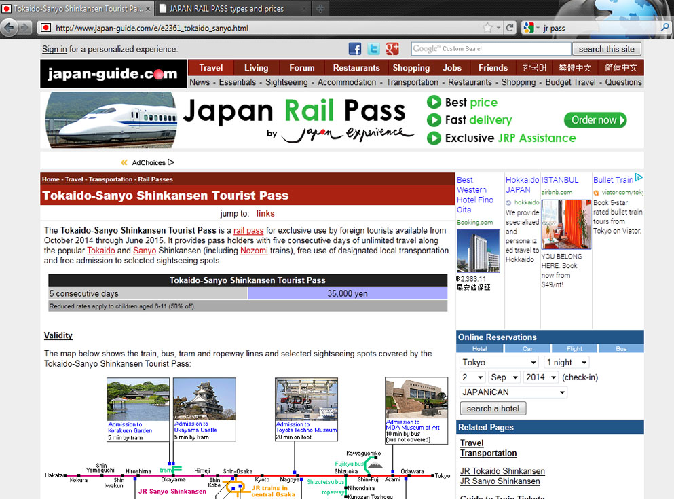This screenshot has width=674, height=499.
Task: Open the check-in day dropdown showing 2
Action: click(472, 377)
